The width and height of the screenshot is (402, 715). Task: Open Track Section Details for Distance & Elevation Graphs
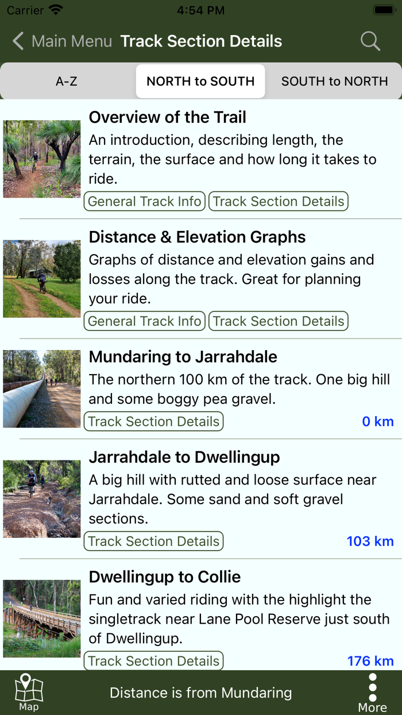(x=278, y=321)
